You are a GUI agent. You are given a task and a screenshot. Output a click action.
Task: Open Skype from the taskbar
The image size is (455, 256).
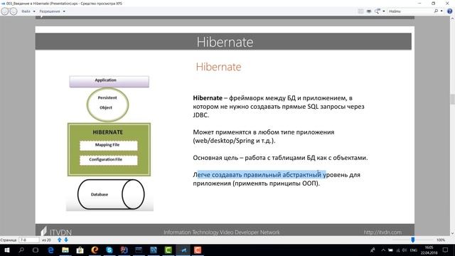109,250
